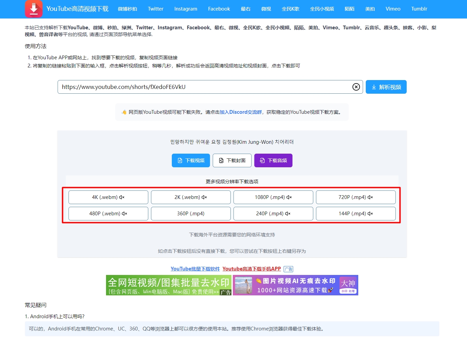Open 全民K歌 in the navigation bar

[x=290, y=9]
